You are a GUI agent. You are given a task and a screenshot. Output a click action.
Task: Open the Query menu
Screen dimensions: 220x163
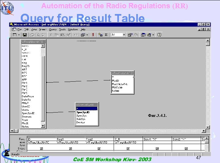[x=53, y=29]
